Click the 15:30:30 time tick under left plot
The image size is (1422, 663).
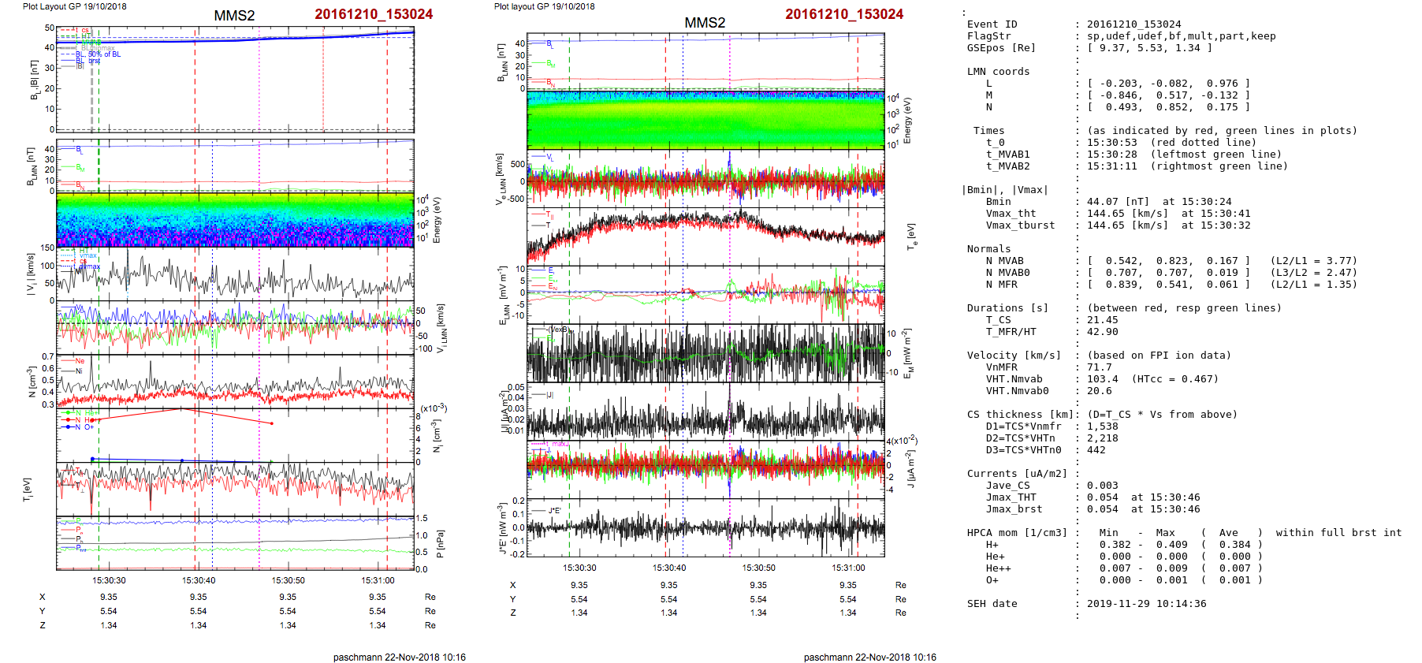109,580
